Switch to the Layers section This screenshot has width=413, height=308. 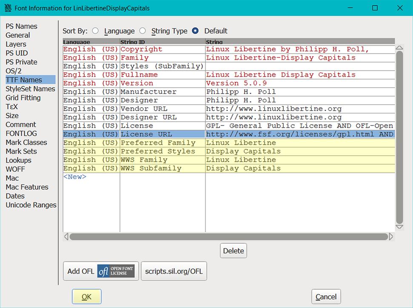[16, 44]
